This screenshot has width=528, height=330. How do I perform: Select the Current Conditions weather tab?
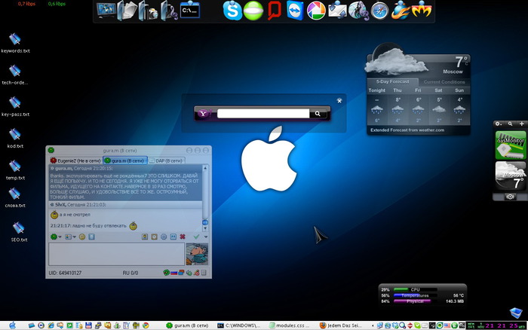(x=444, y=81)
